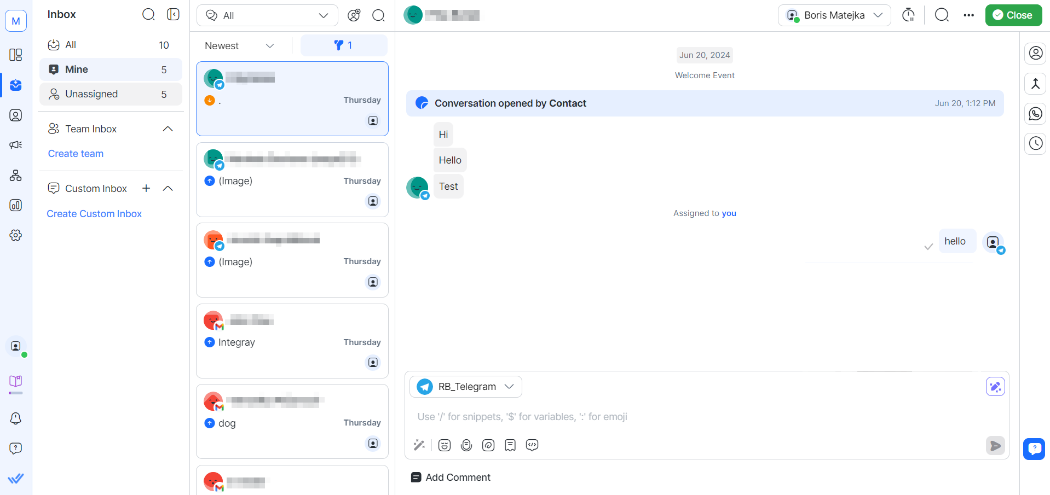Open the Reports icon in left rail

16,205
